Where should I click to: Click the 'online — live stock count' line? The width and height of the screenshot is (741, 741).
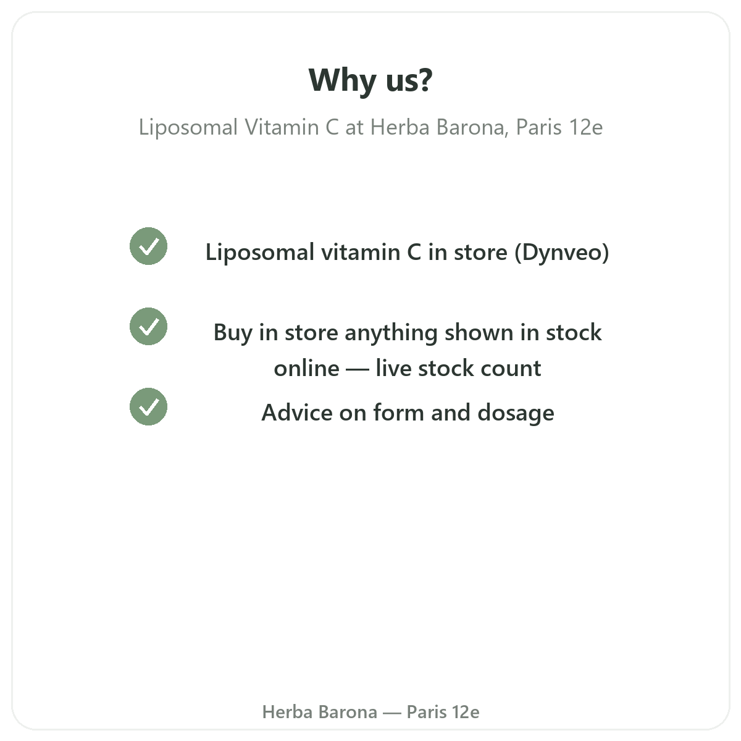point(408,368)
